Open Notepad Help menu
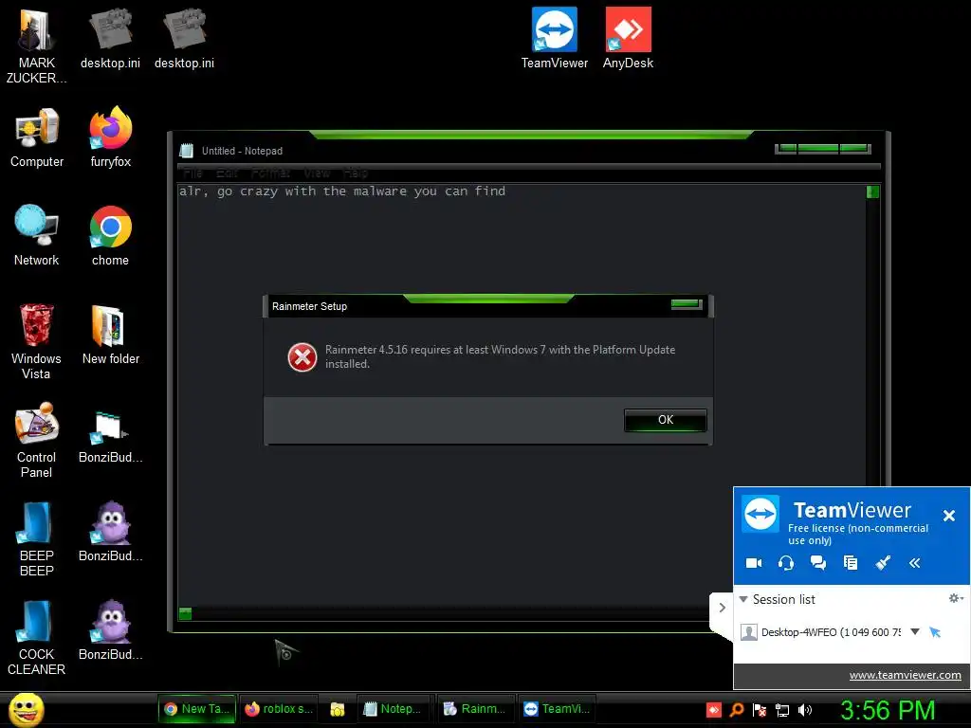The height and width of the screenshot is (728, 971). 356,173
